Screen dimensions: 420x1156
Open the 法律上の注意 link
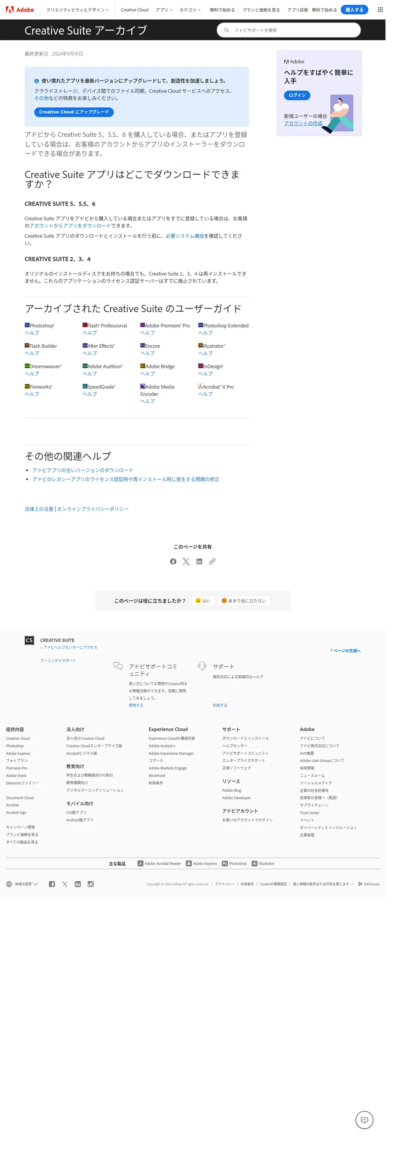pyautogui.click(x=39, y=509)
